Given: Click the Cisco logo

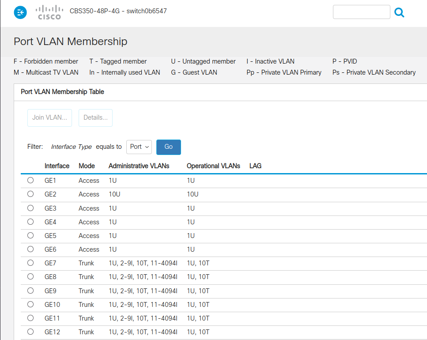Looking at the screenshot, I should [49, 12].
